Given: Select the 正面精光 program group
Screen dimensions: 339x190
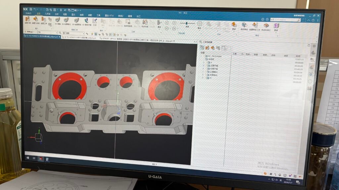Looking at the screenshot, I should (213, 72).
